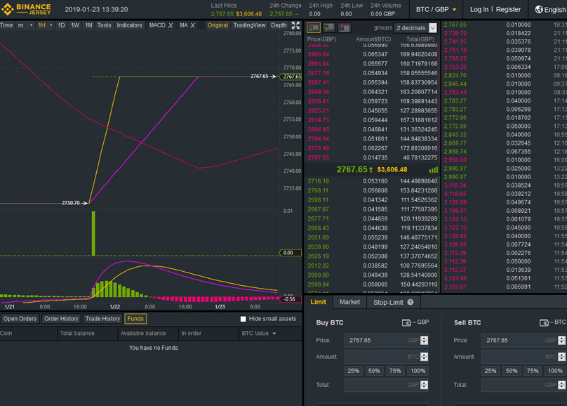Screen dimensions: 567x406
Task: Select Time chart mode
Action: (x=6, y=25)
